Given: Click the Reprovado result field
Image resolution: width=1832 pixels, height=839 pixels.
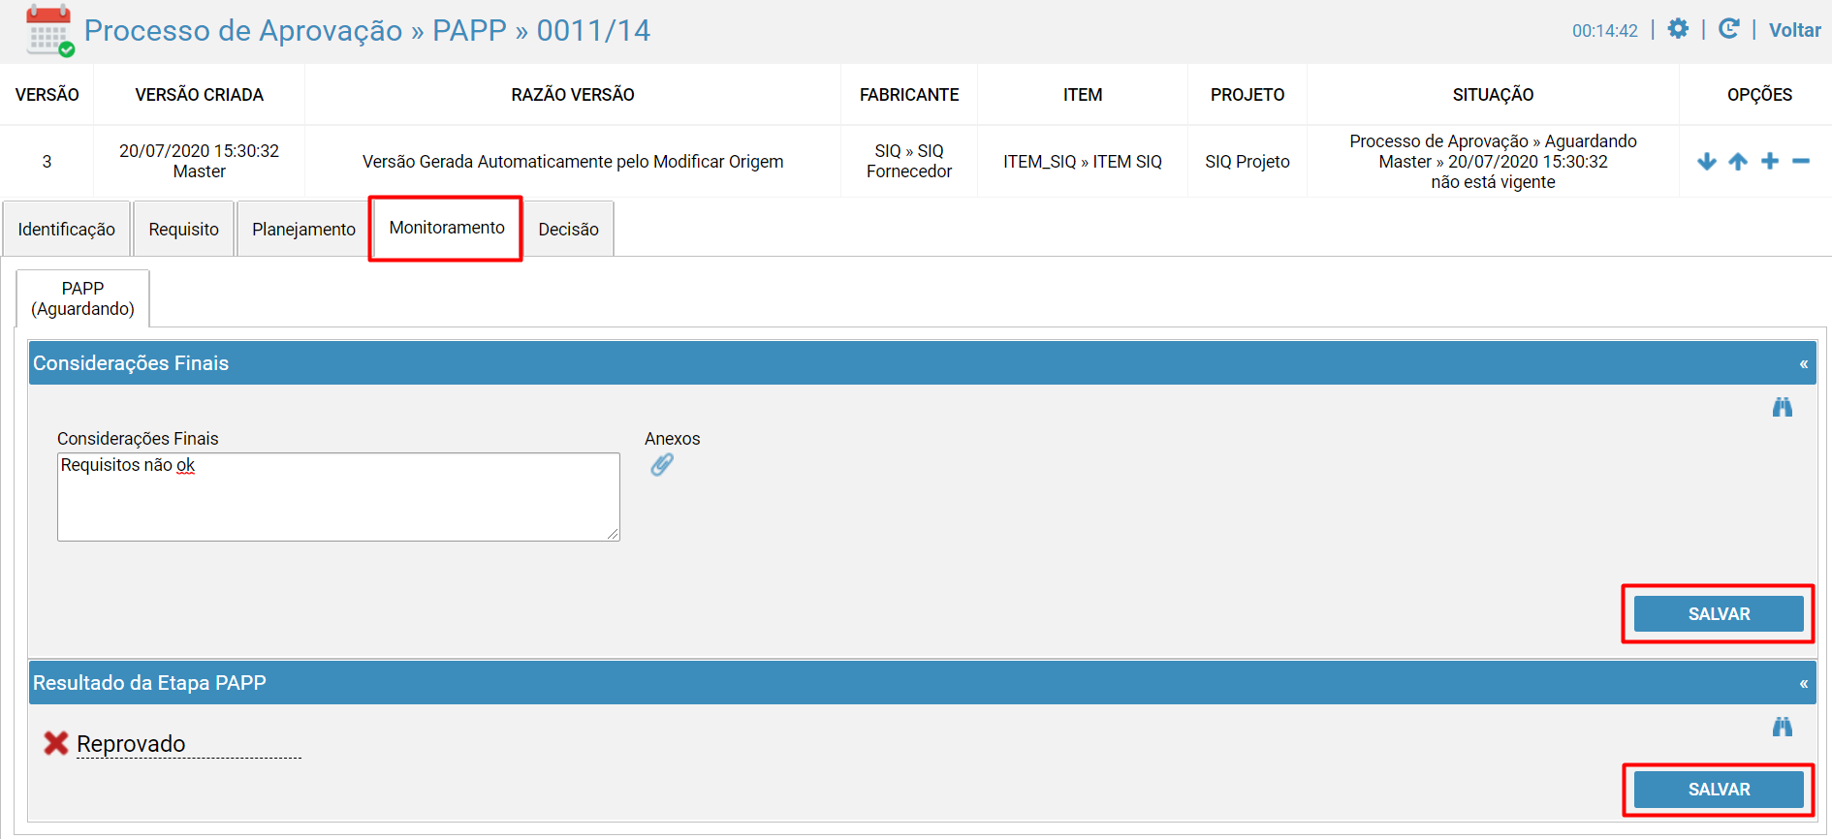Looking at the screenshot, I should [189, 744].
